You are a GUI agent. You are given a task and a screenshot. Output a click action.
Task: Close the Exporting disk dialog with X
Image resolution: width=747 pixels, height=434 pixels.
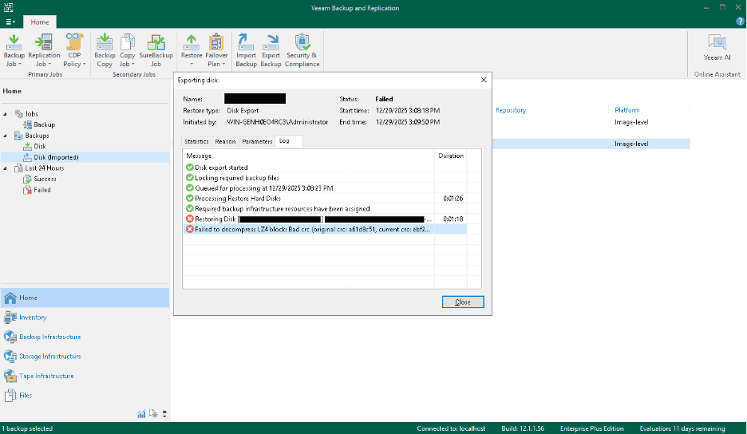pyautogui.click(x=484, y=80)
